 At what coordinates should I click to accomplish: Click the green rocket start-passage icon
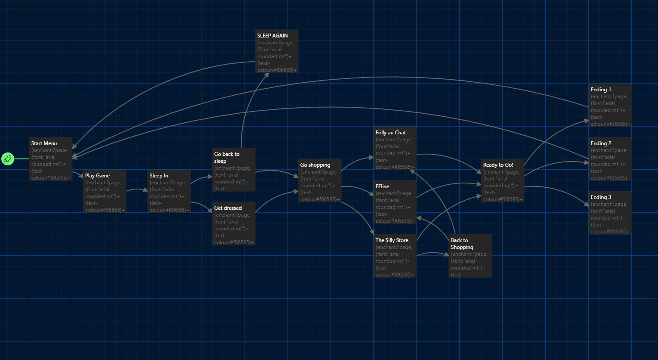[x=7, y=159]
